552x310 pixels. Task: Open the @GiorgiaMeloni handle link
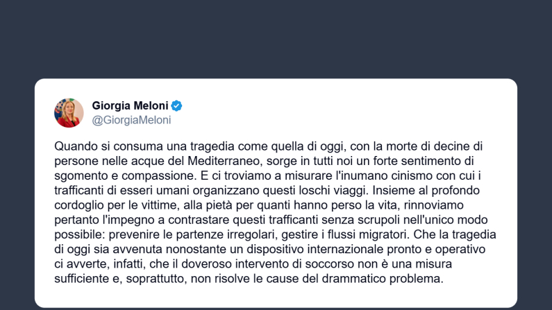(131, 120)
